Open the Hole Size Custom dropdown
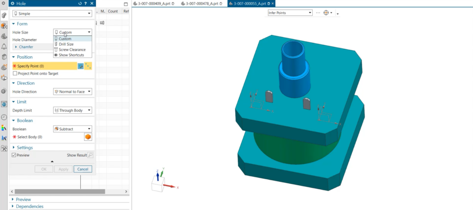Image resolution: width=473 pixels, height=210 pixels. pos(73,32)
